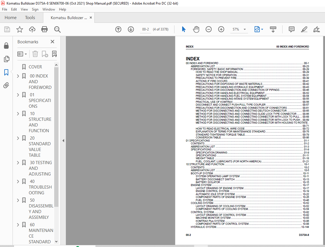
Task: Expand the 10 STRUCTURE AND FUNCTION bookmark
Action: click(18, 114)
